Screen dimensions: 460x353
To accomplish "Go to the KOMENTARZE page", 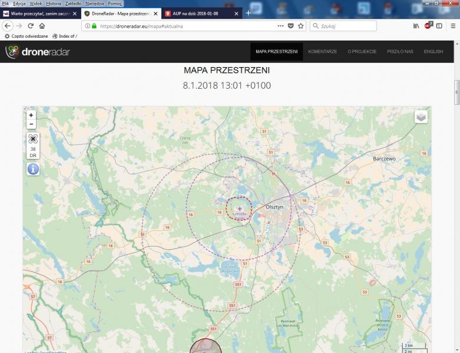I will (322, 52).
